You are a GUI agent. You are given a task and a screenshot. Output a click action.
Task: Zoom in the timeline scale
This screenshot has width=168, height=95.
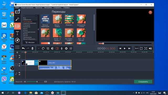[45, 82]
